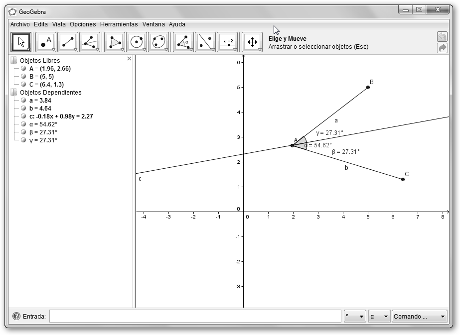
Task: Choose the Conic through five points tool
Action: tap(158, 42)
